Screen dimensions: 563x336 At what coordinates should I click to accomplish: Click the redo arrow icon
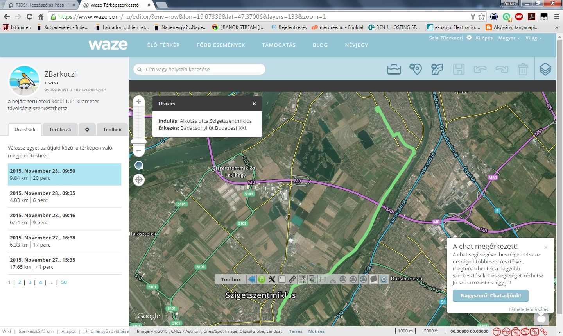point(502,70)
